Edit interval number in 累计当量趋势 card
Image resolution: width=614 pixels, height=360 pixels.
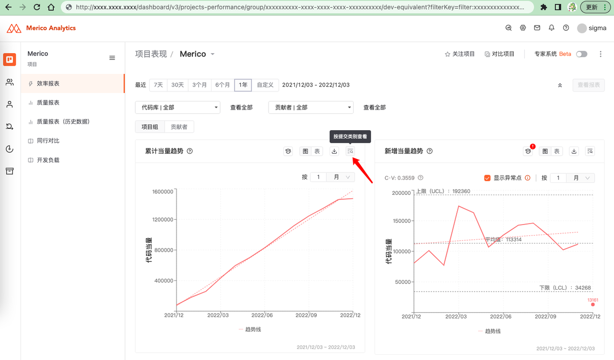coord(319,177)
